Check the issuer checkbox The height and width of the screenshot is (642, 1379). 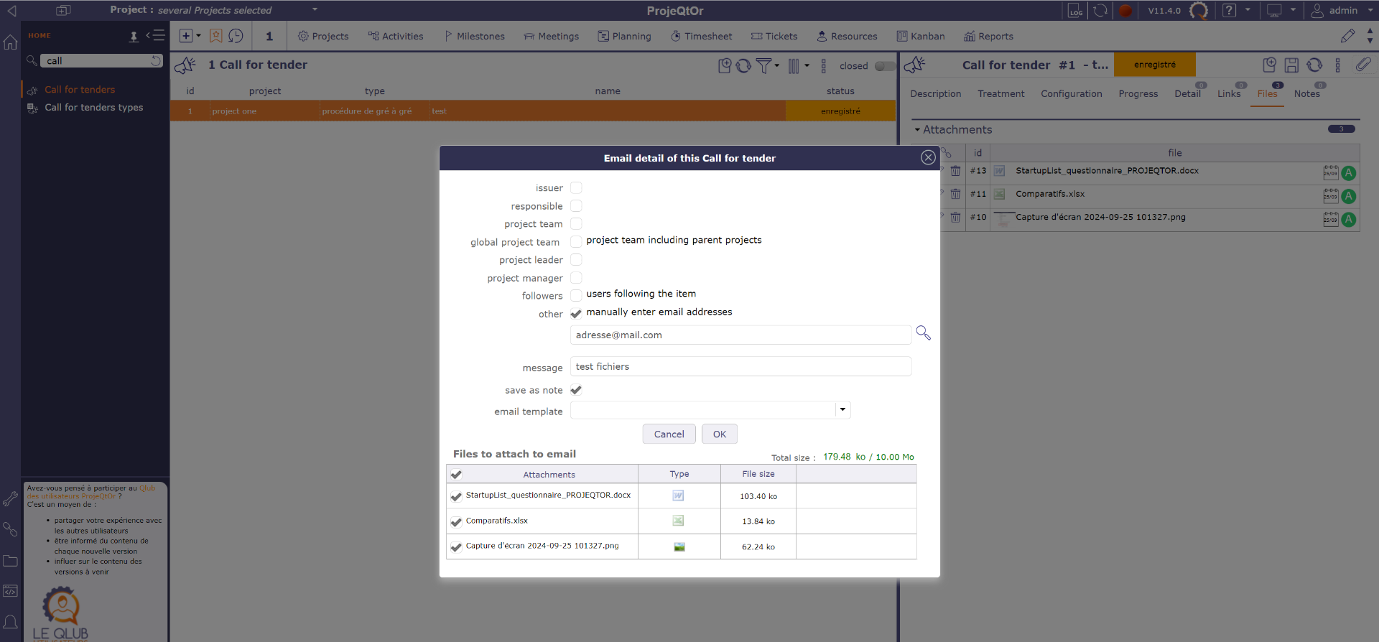pos(576,188)
